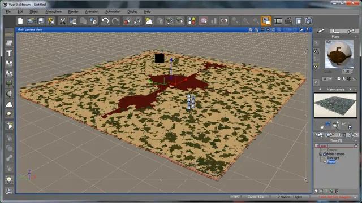Viewport: 362px width, 203px height.
Task: Click the Undo arrow in the toolbar
Action: (x=105, y=21)
